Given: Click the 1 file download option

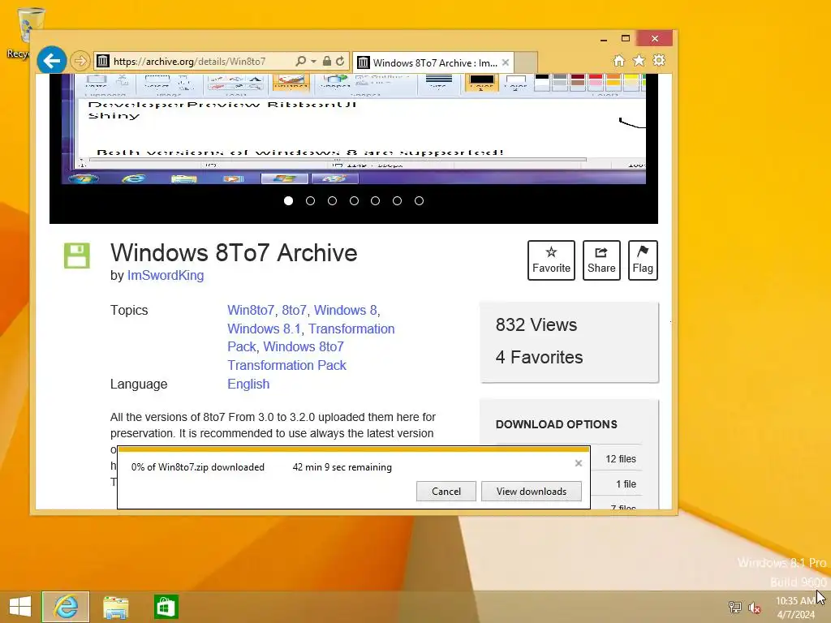Looking at the screenshot, I should click(626, 484).
